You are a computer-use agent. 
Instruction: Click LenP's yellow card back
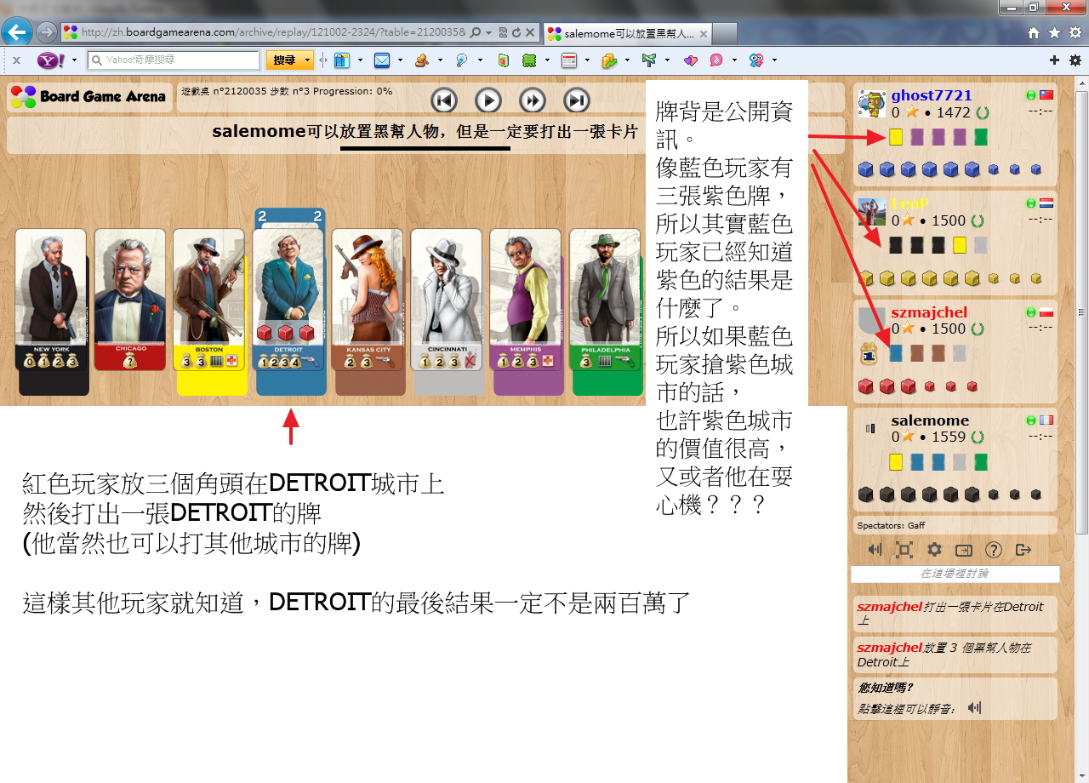pos(960,245)
